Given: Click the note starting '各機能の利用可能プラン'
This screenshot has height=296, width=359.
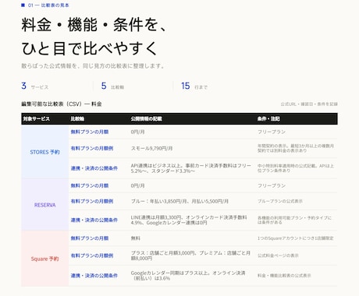Looking at the screenshot, I should click(x=294, y=220).
